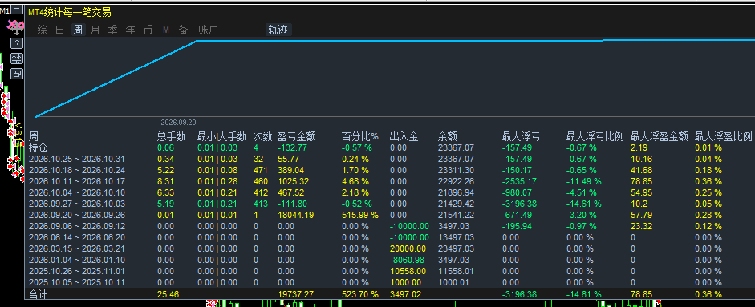Screen dimensions: 755x307
Task: Click the 0.01 | 0.28 lot range cell
Action: (x=217, y=181)
